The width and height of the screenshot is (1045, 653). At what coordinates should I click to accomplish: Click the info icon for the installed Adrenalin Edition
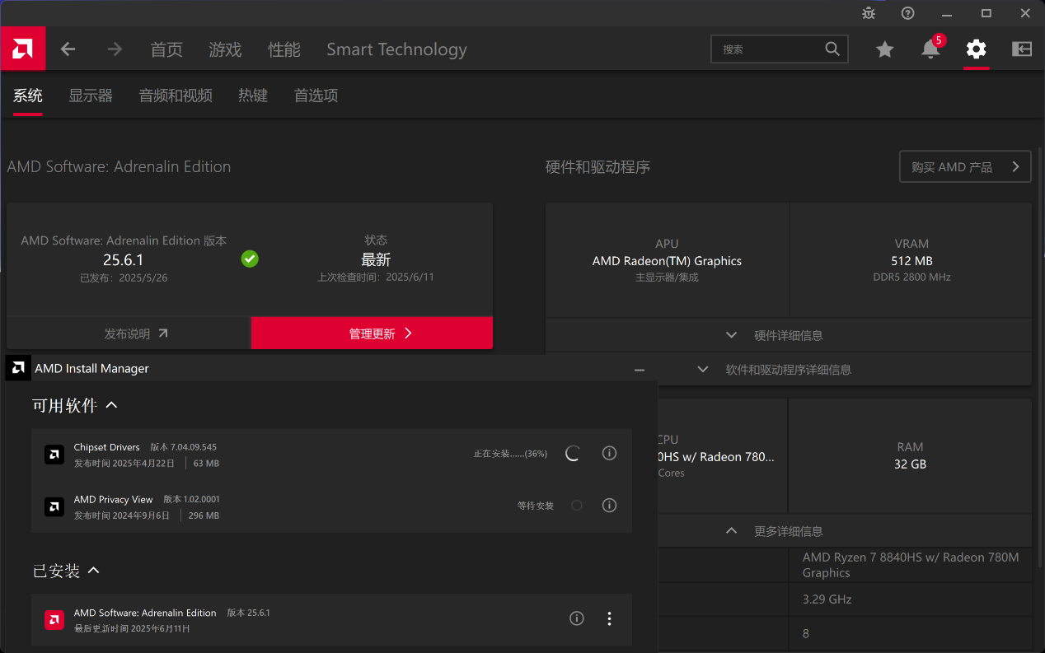coord(576,618)
